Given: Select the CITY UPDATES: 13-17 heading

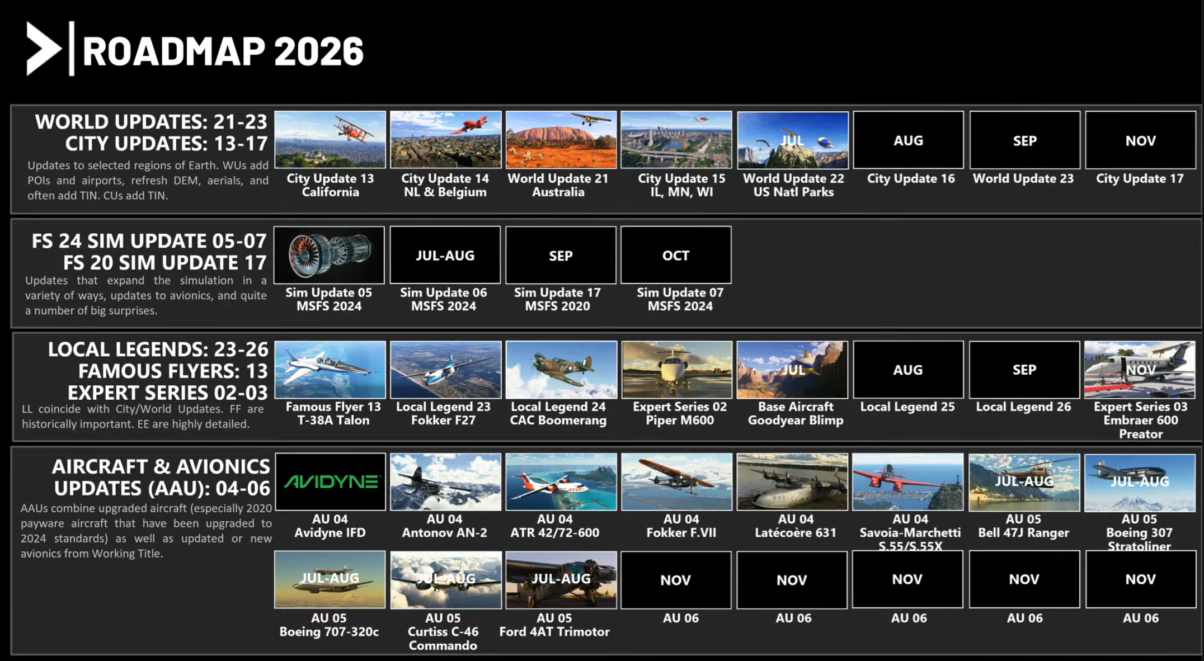Looking at the screenshot, I should [x=167, y=144].
